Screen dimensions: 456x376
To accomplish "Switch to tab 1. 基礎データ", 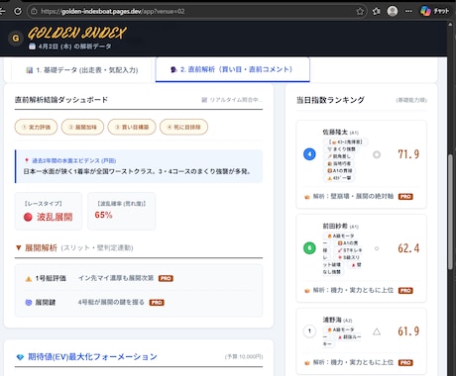I will [x=82, y=70].
